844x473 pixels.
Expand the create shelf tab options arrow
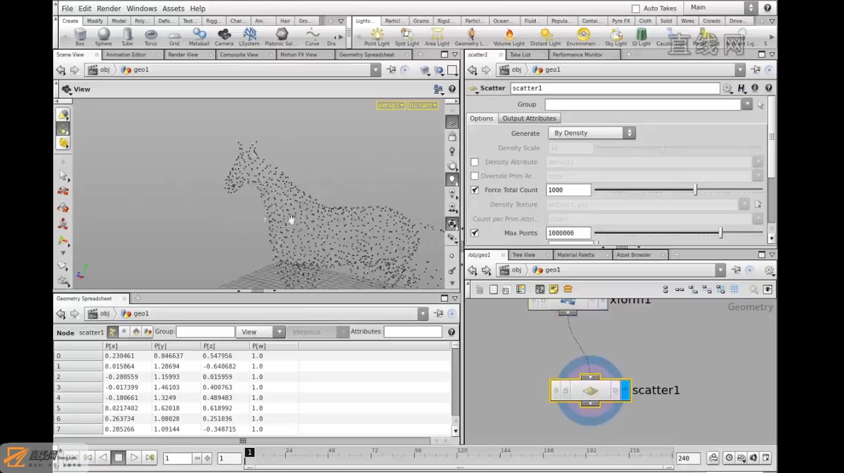tap(341, 21)
